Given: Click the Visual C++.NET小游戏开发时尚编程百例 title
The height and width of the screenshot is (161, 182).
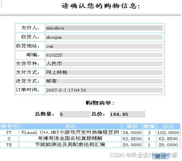Looking at the screenshot, I should pos(70,132).
